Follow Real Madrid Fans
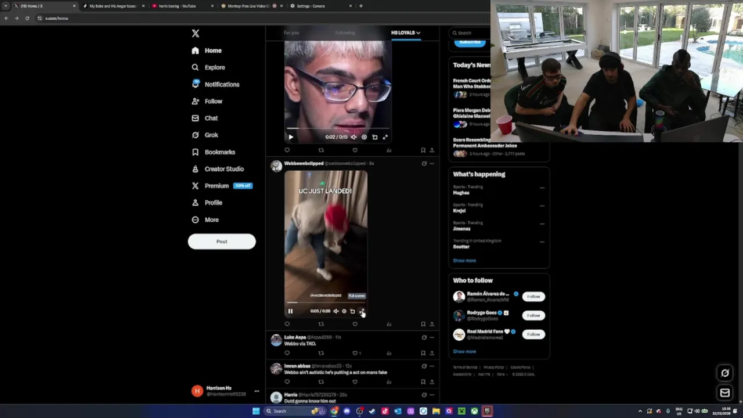 (x=533, y=334)
